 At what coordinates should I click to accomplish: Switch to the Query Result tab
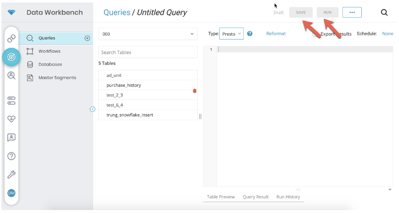pyautogui.click(x=255, y=197)
